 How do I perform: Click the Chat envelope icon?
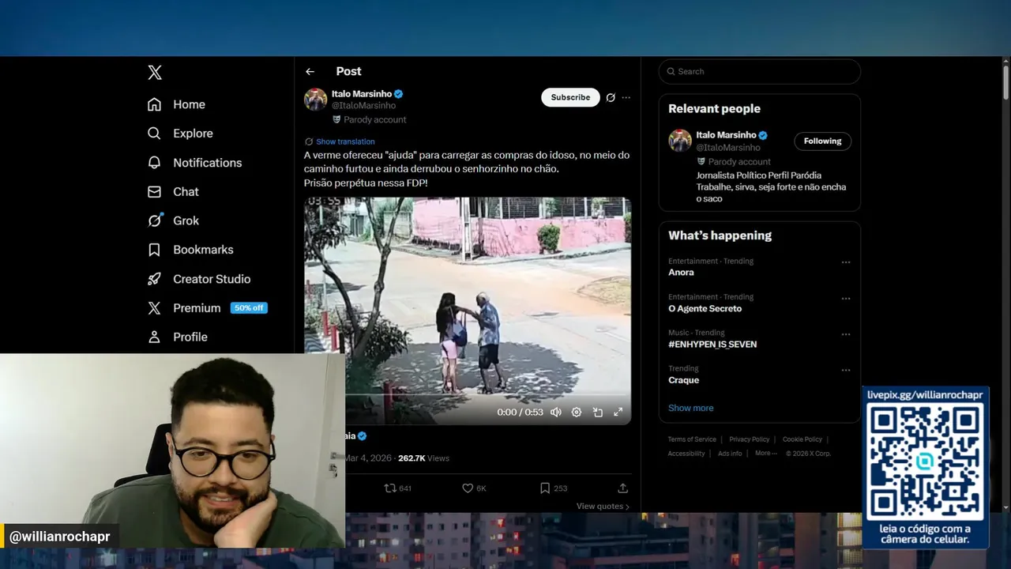(154, 192)
